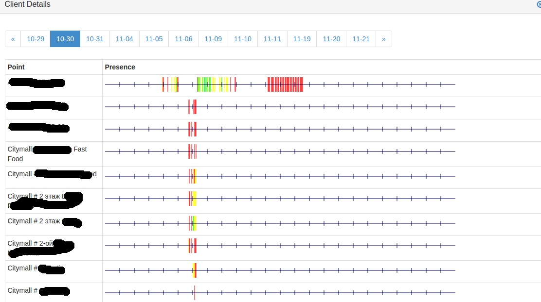The height and width of the screenshot is (302, 541).
Task: Select the 11-20 date tab
Action: tap(332, 39)
